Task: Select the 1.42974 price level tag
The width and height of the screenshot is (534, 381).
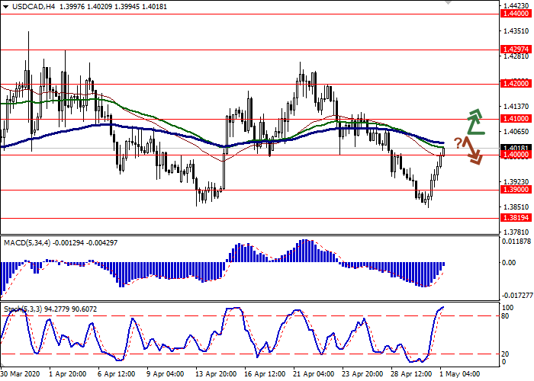Action: (516, 50)
